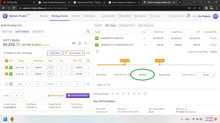Image resolution: width=220 pixels, height=123 pixels.
Task: Switch to Pre-Built tab
Action: click(x=76, y=16)
